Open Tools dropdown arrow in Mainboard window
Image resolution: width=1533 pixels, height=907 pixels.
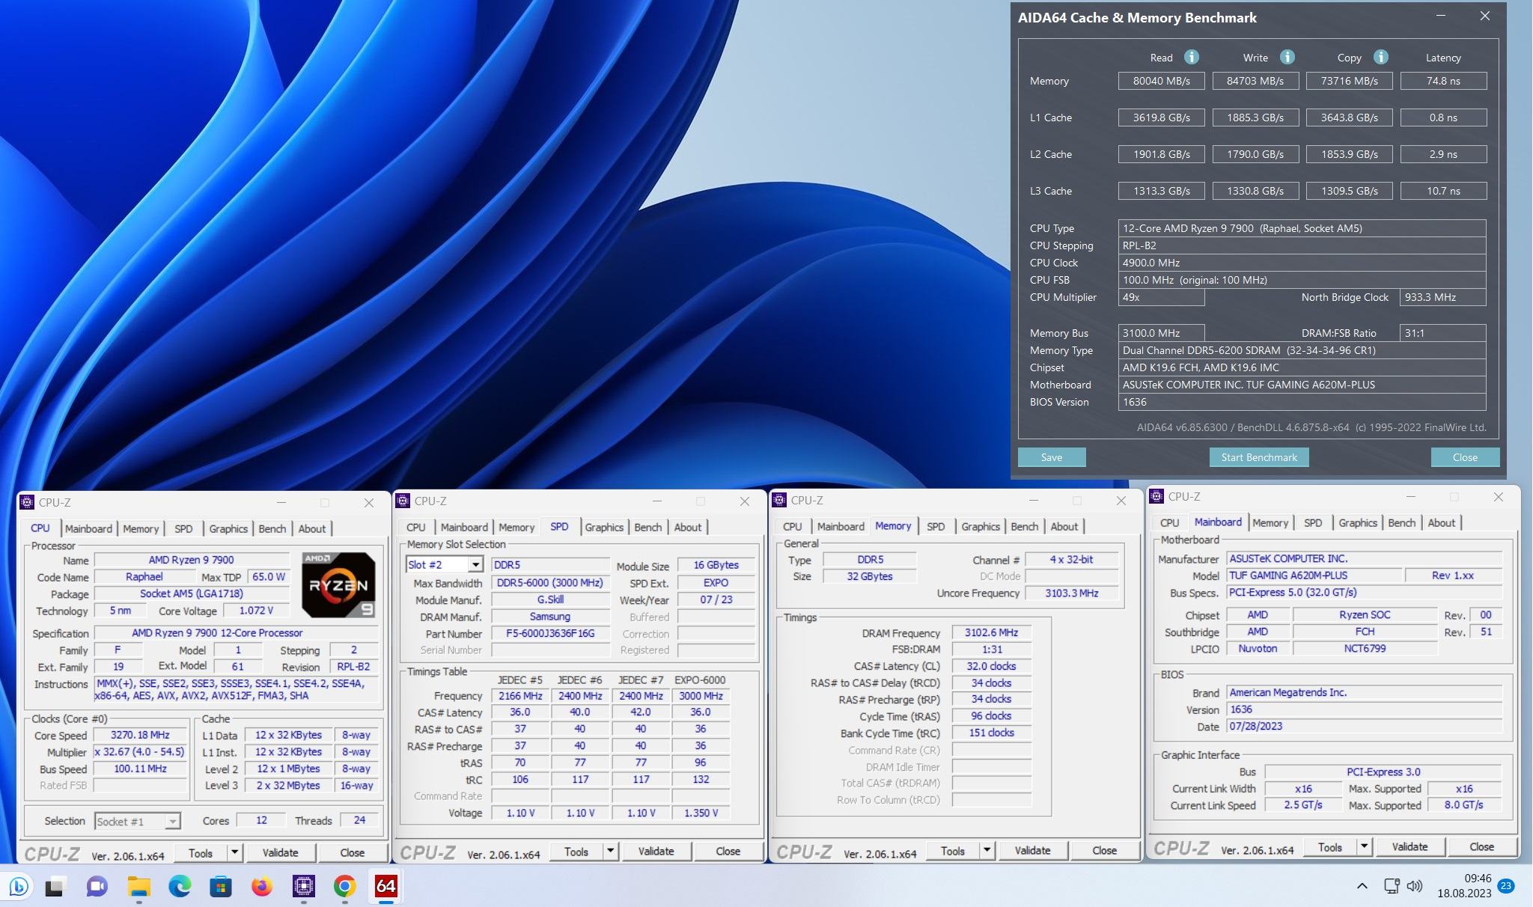coord(1364,846)
